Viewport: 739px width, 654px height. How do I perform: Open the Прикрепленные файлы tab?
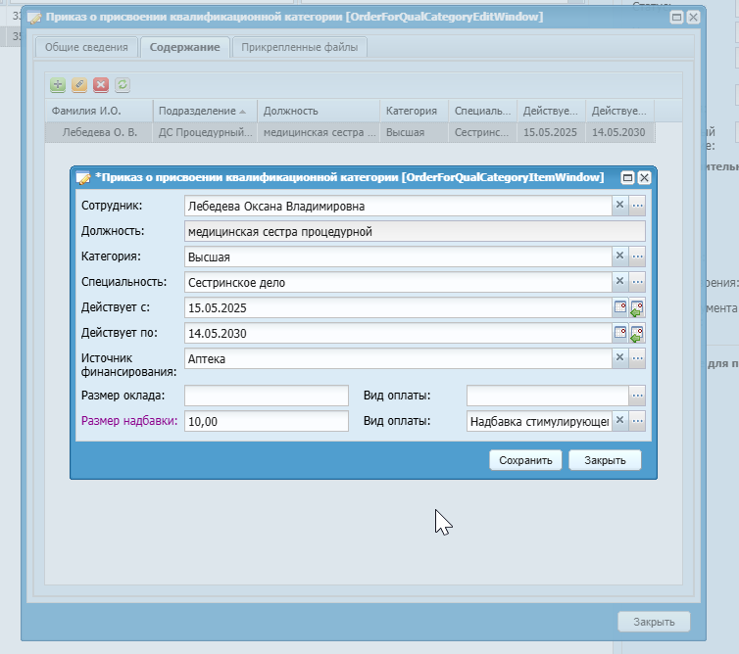point(299,47)
